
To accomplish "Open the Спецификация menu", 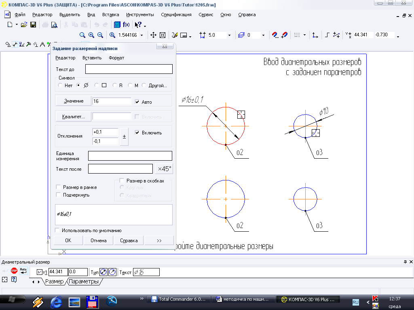I will tap(176, 15).
